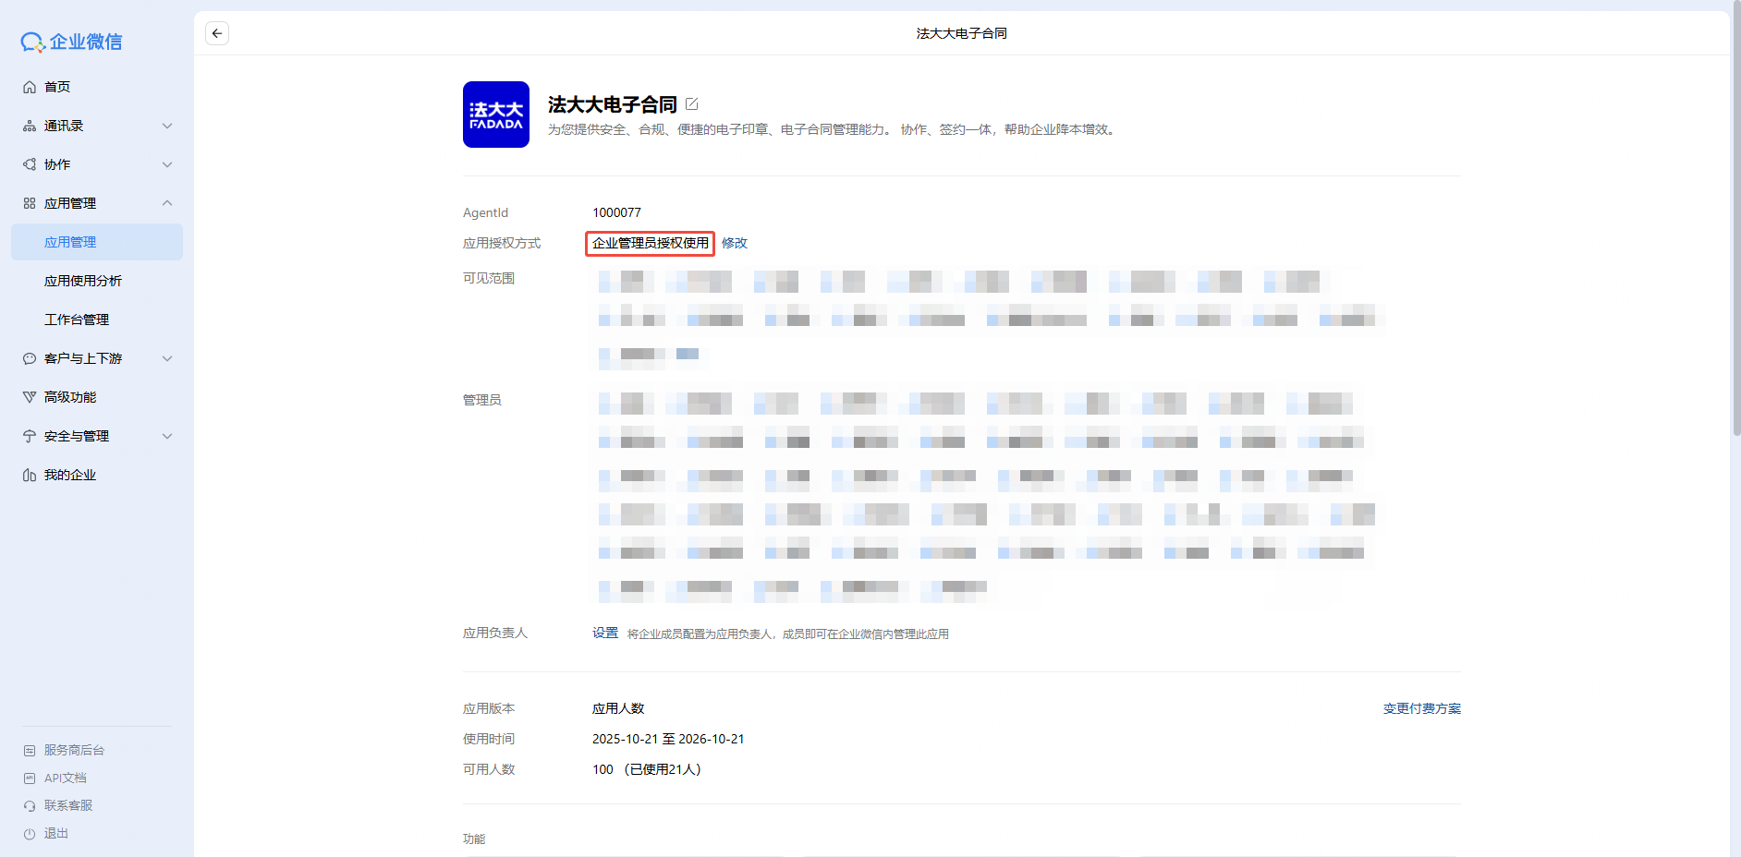Click the 法大大电子合同 page title in header

(962, 33)
